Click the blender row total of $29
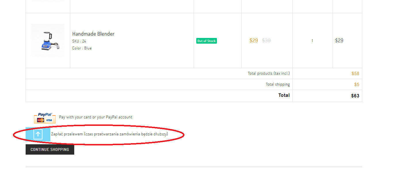The image size is (406, 171). click(339, 41)
